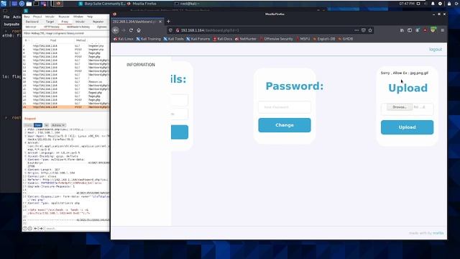This screenshot has height=259, width=460.
Task: Open NetHunter bookmark
Action: click(x=246, y=39)
